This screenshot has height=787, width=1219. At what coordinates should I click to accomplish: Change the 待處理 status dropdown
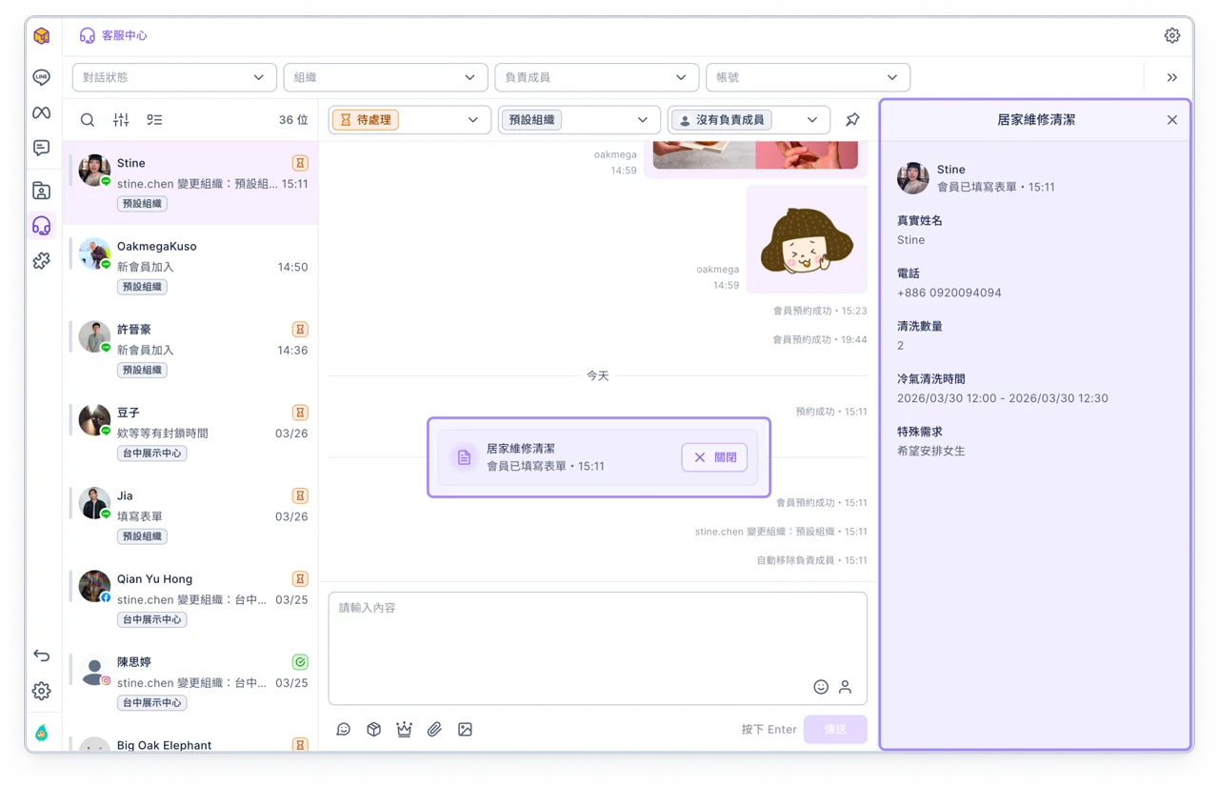click(x=410, y=120)
